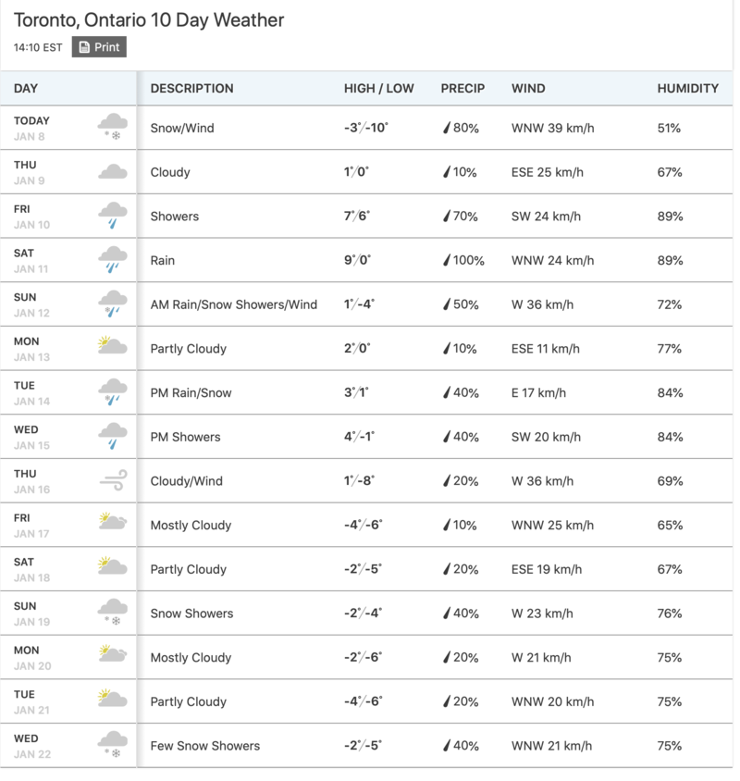
Task: Select the AM Rain/Snow Showers/Wind description
Action: [233, 304]
